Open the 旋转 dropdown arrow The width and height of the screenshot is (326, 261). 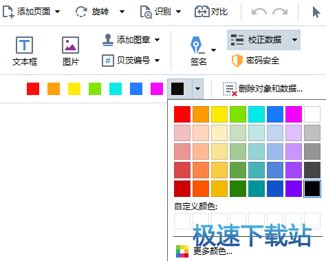(x=122, y=12)
